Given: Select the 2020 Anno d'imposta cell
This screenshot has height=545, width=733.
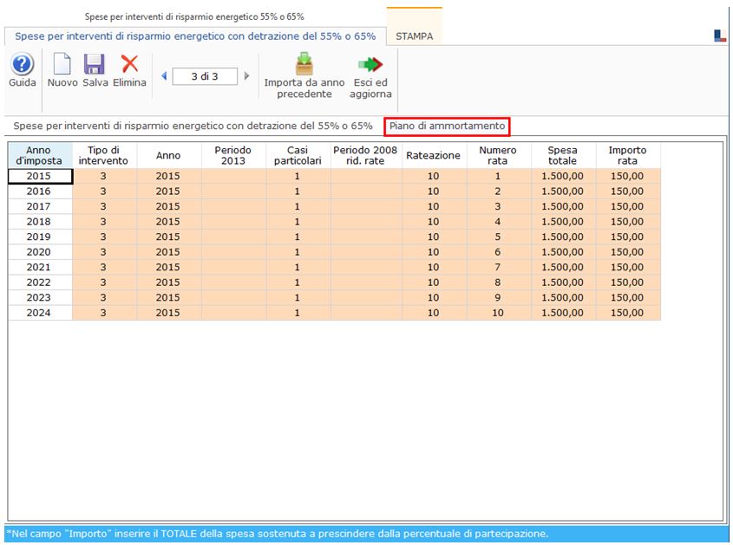Looking at the screenshot, I should [x=40, y=252].
